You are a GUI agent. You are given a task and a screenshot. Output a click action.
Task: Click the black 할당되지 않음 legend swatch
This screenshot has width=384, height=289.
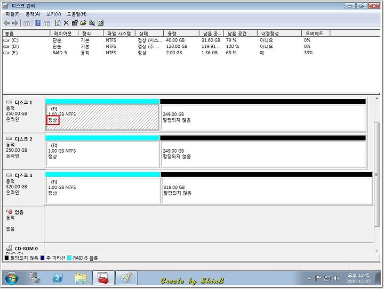click(x=6, y=258)
